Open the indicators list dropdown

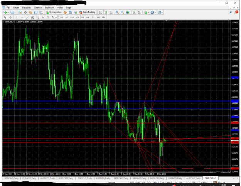(x=146, y=12)
